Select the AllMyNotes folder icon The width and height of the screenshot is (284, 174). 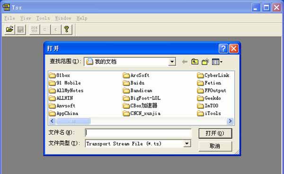coord(52,91)
